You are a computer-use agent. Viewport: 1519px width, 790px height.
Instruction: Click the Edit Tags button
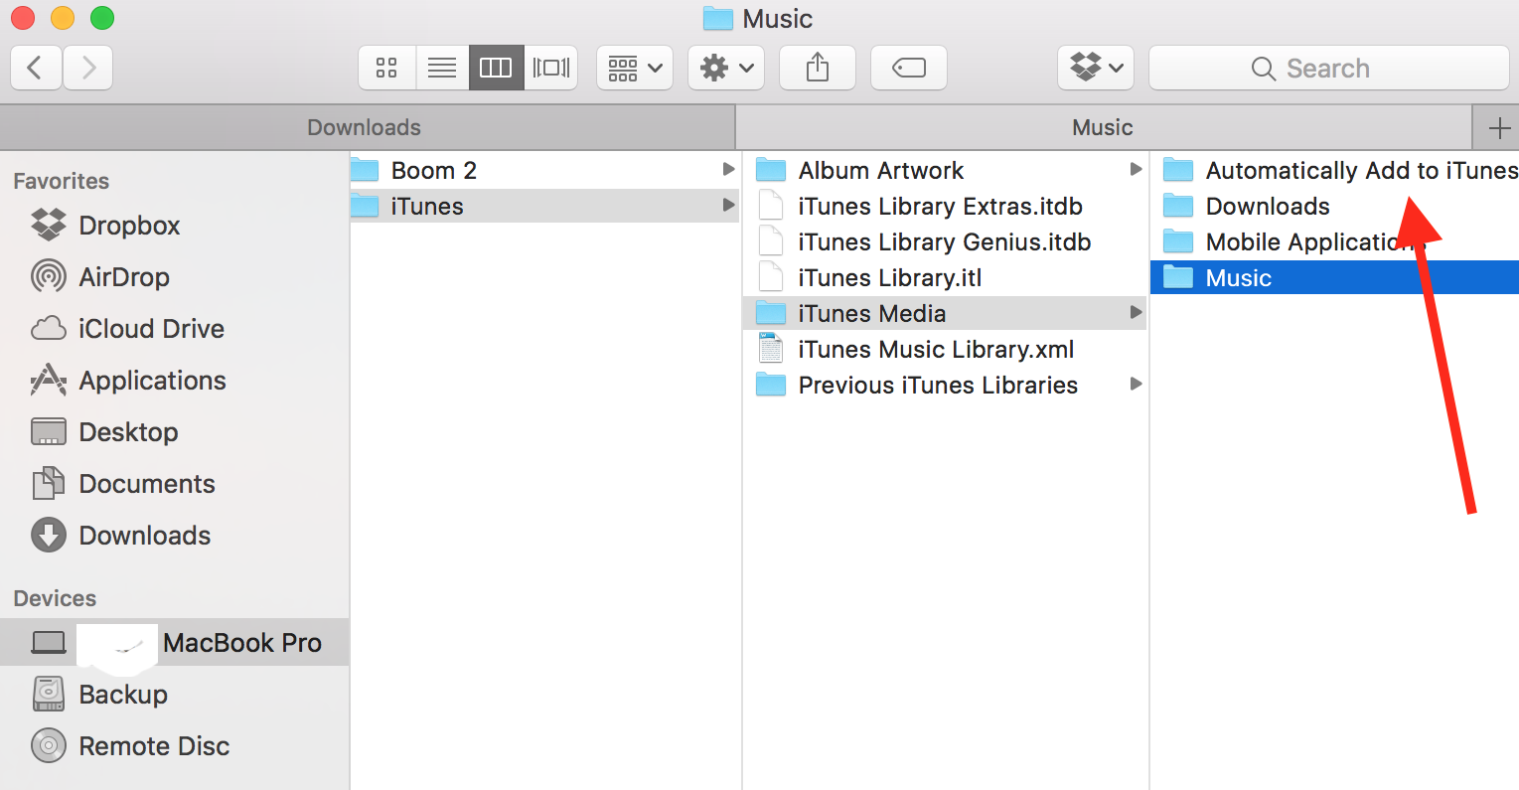point(909,68)
